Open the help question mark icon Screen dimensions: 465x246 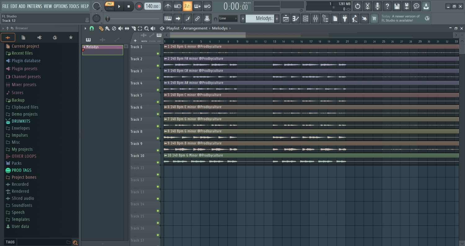387,6
